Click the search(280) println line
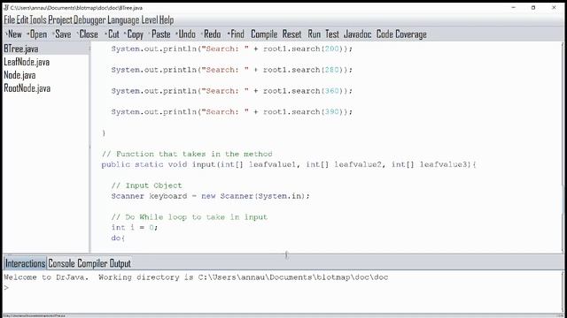Image resolution: width=567 pixels, height=318 pixels. (x=231, y=70)
